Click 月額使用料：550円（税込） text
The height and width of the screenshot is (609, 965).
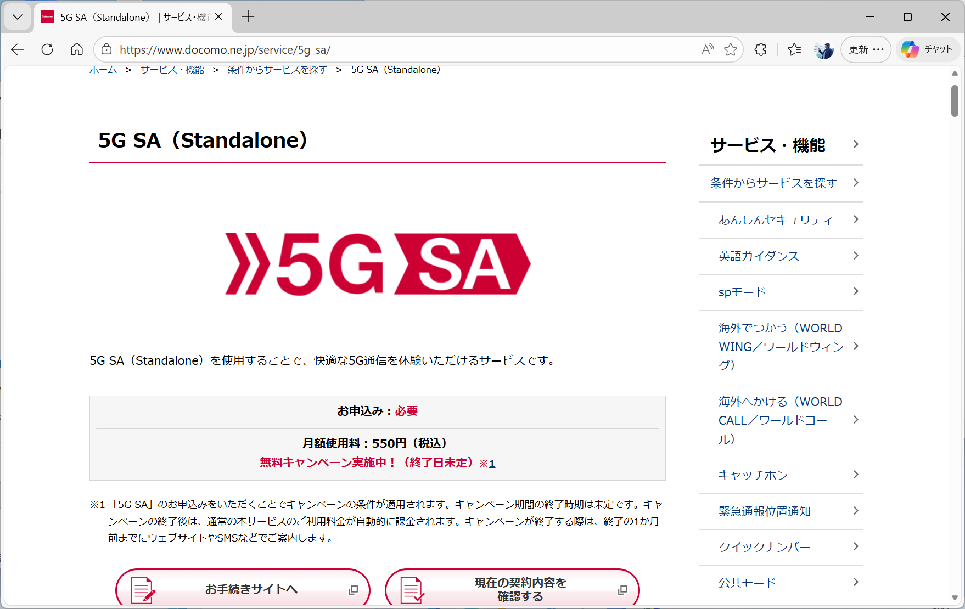click(x=378, y=443)
